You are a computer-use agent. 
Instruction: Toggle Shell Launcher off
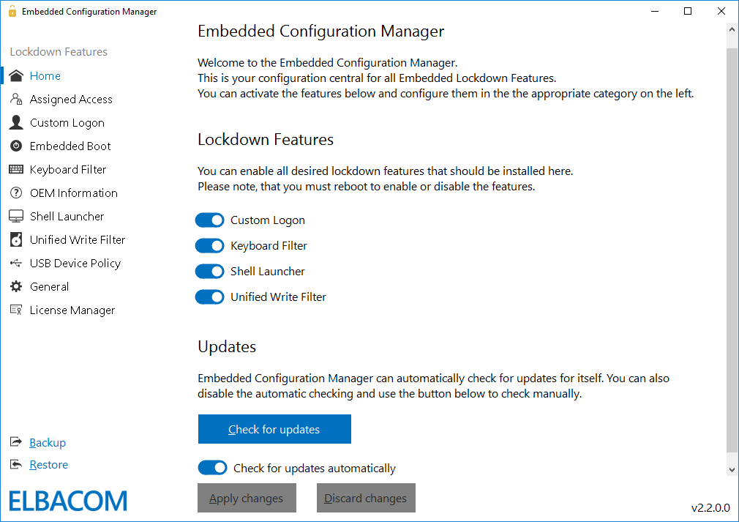(210, 271)
